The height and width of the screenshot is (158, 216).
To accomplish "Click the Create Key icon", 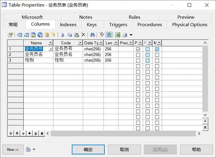I will pos(53,35).
